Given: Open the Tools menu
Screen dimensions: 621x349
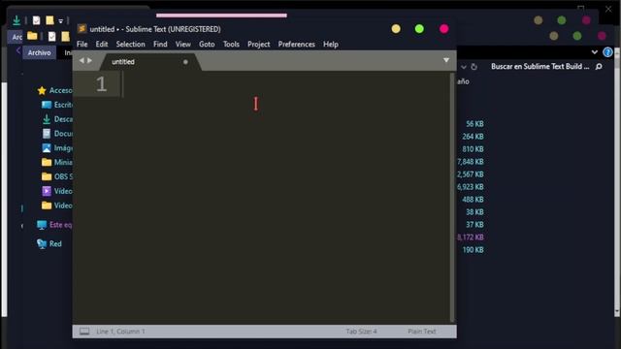Looking at the screenshot, I should 231,45.
